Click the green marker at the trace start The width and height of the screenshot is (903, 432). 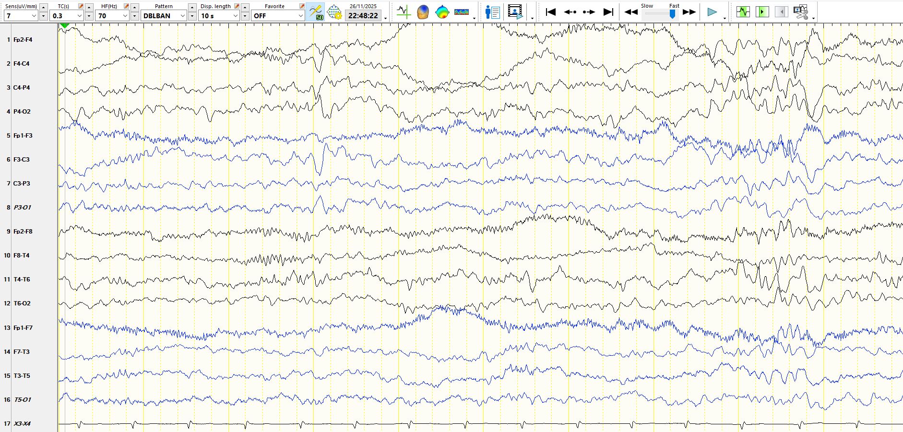pos(65,25)
